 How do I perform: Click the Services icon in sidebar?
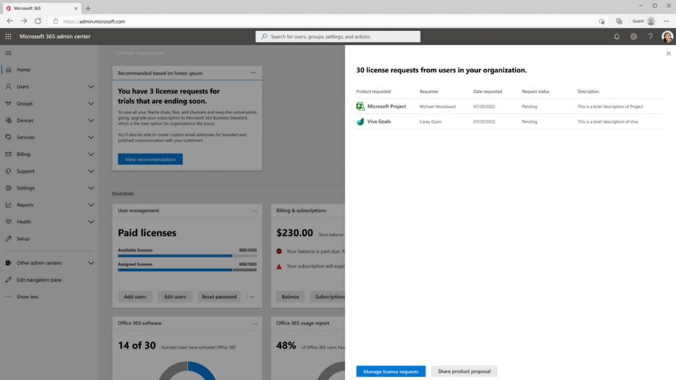coord(8,137)
